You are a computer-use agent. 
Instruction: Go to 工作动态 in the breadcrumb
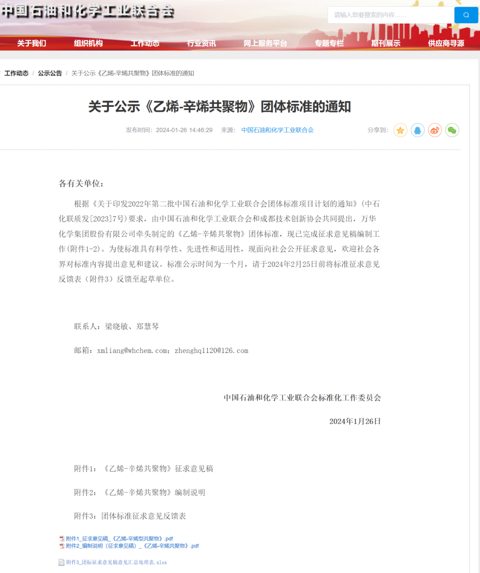16,73
